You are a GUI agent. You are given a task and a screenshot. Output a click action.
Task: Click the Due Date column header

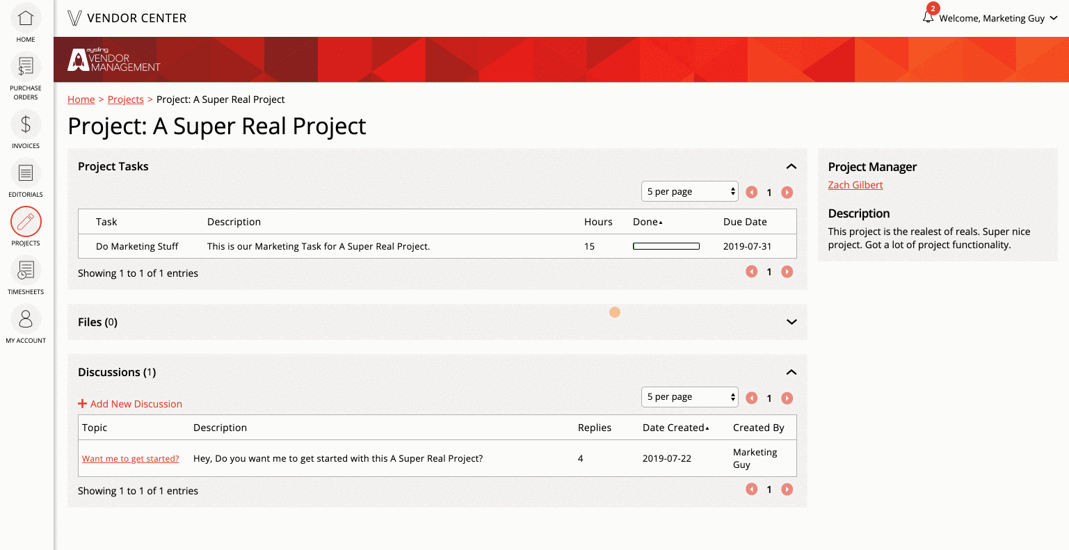point(745,222)
